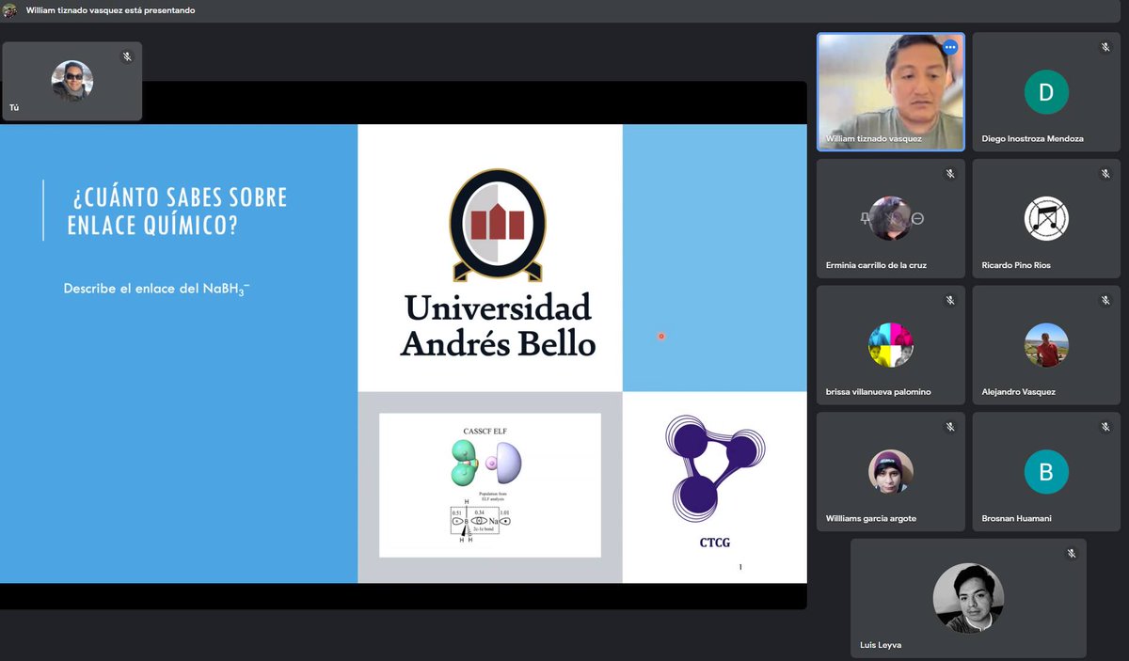Click the name label 'Erminia carrillo de la cruz'

[876, 265]
